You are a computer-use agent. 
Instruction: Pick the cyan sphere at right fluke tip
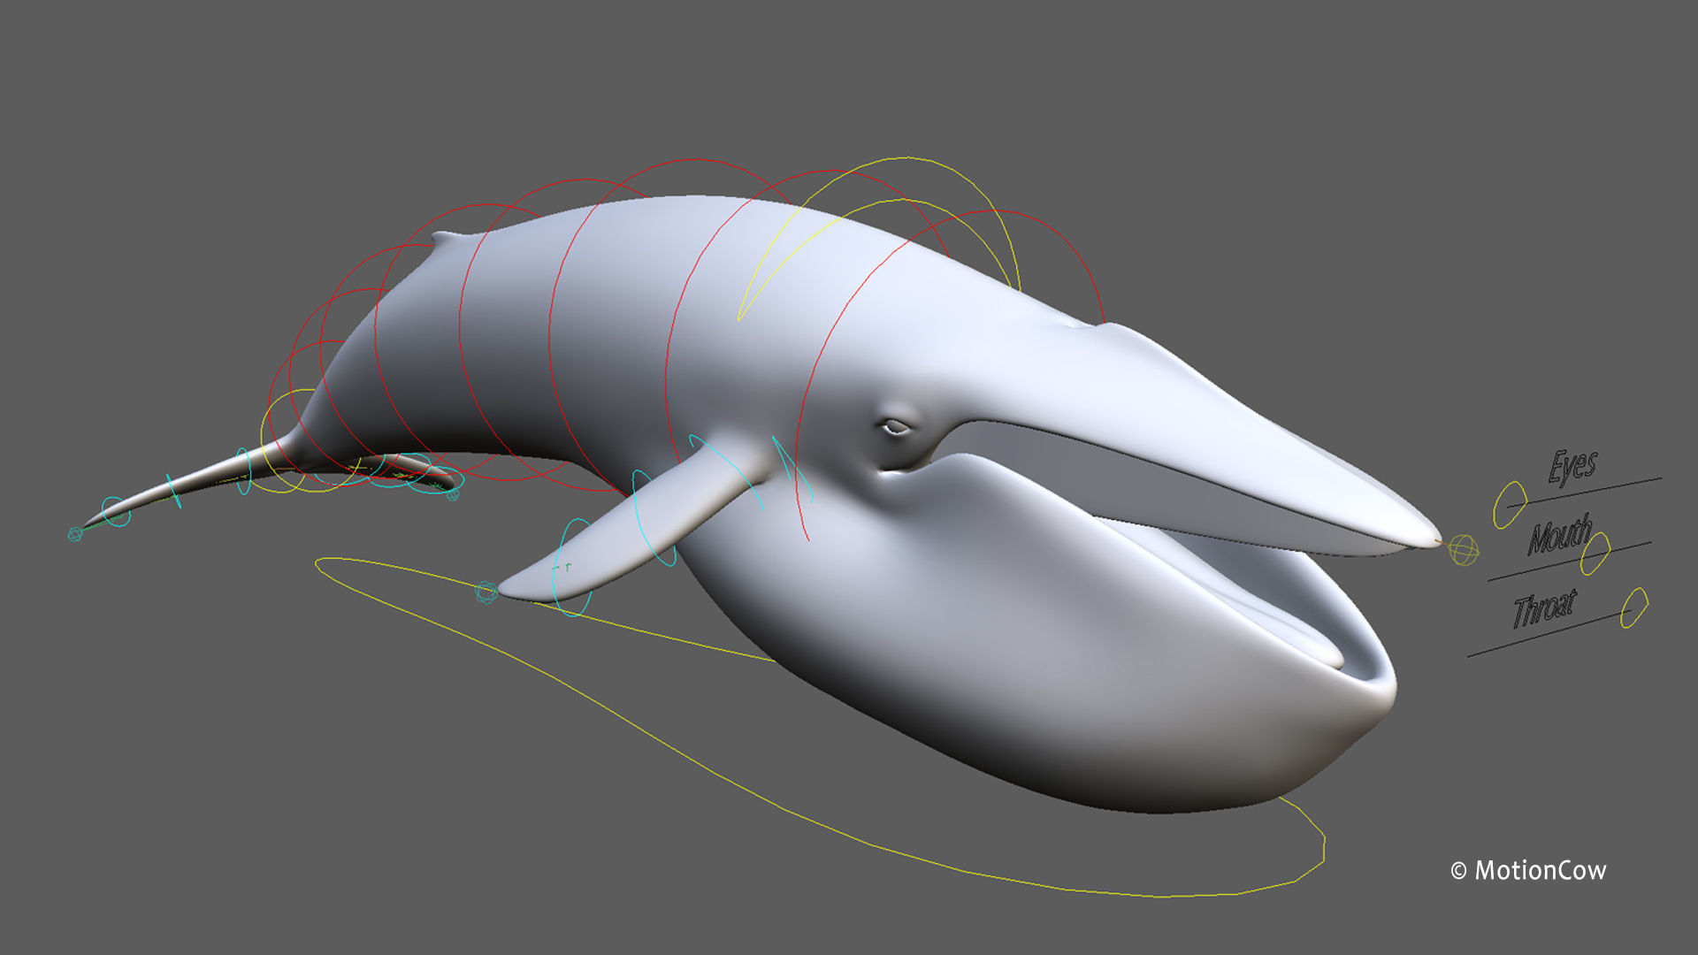click(x=453, y=493)
